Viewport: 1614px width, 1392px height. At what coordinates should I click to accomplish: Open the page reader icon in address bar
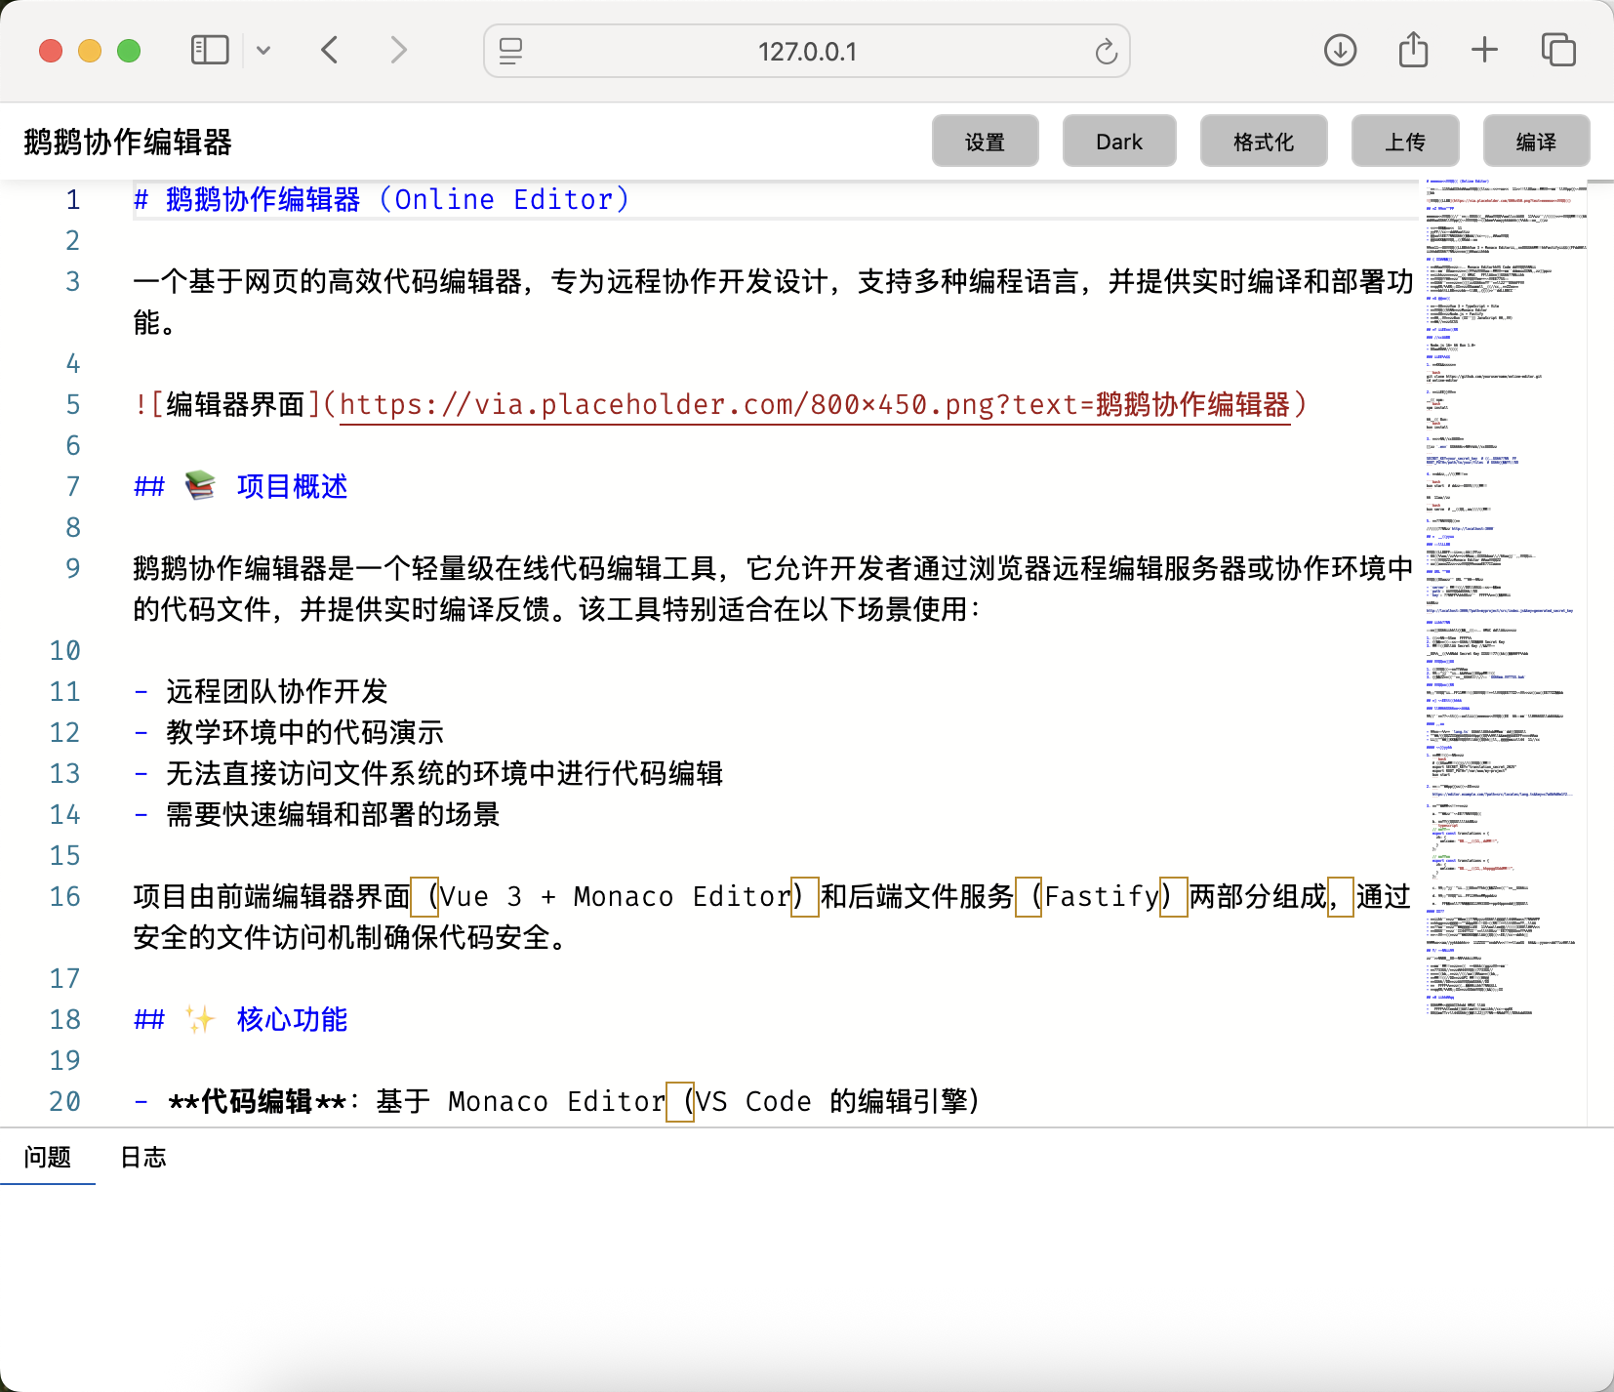[x=510, y=51]
